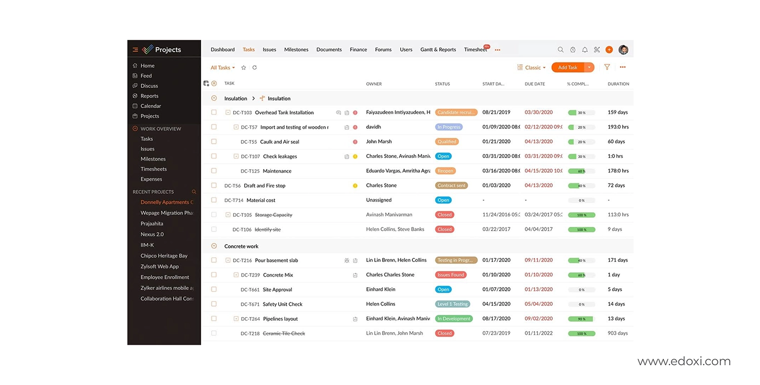Open notifications via the bell icon

pos(585,49)
